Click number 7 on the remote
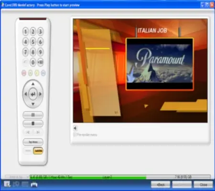 pyautogui.click(x=25, y=52)
